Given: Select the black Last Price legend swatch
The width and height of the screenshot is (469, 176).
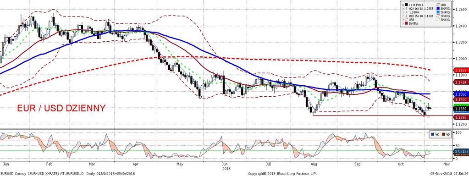Looking at the screenshot, I should coord(406,5).
